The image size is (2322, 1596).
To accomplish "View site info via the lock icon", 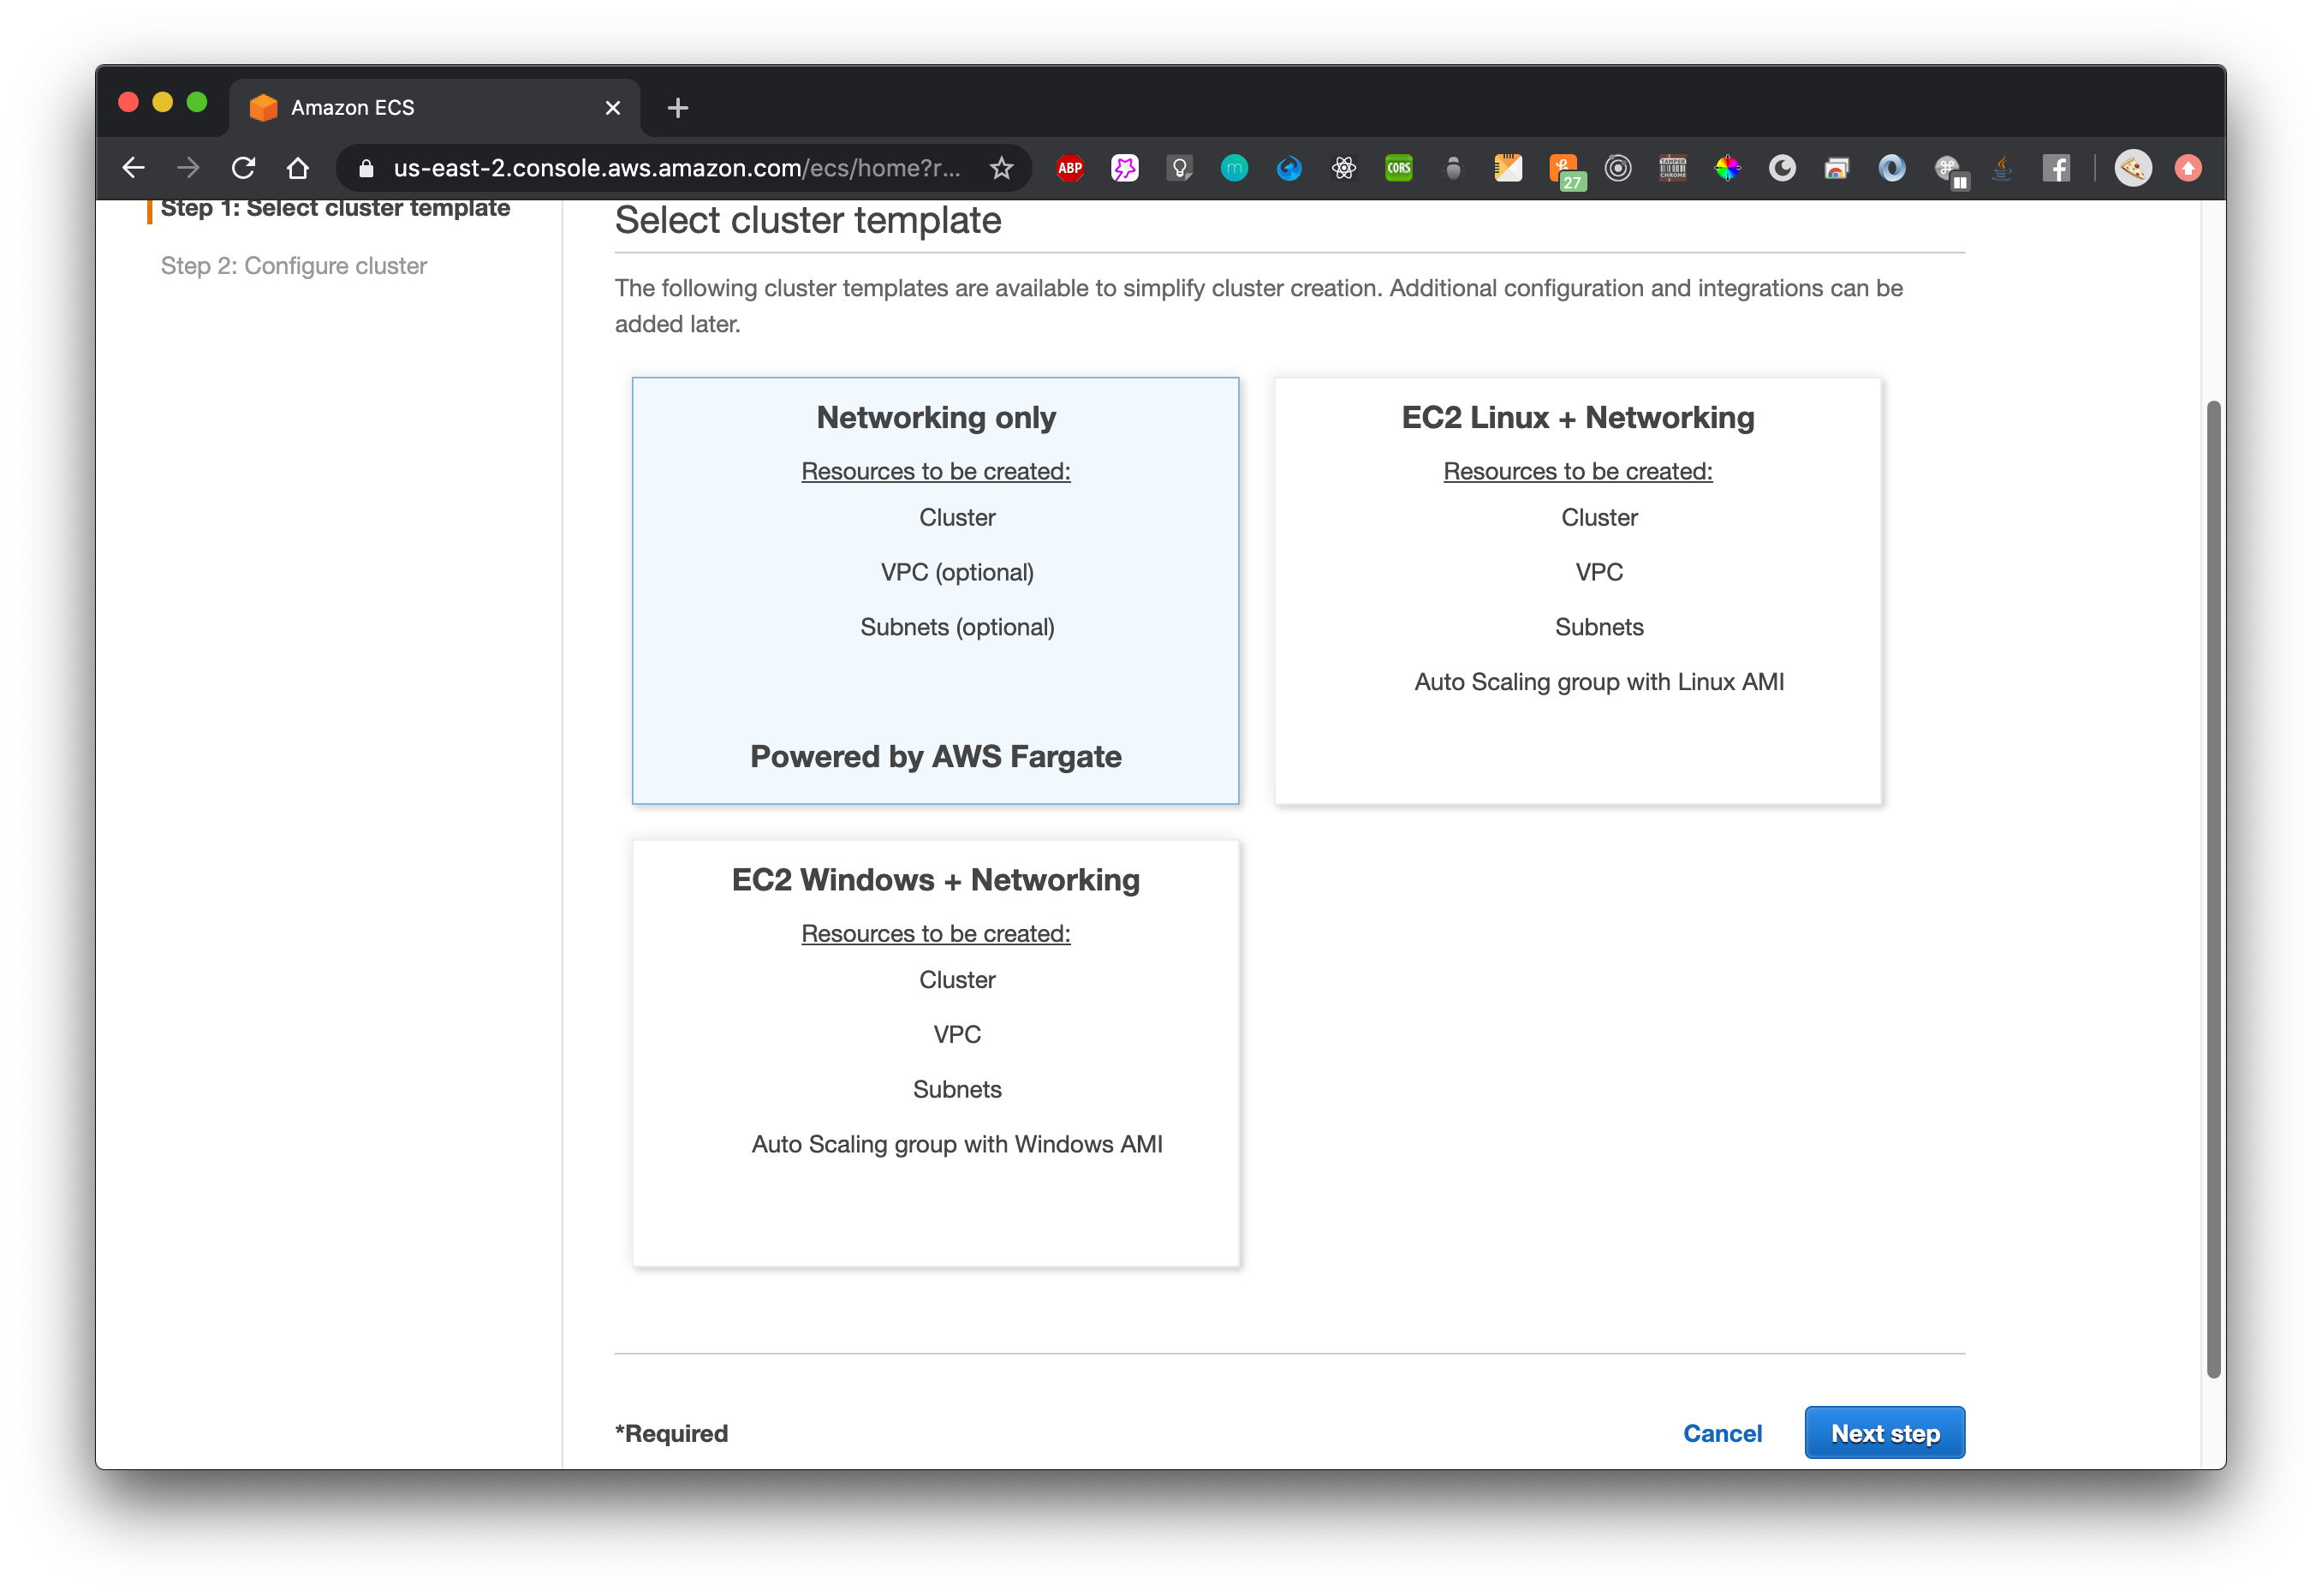I will click(367, 169).
